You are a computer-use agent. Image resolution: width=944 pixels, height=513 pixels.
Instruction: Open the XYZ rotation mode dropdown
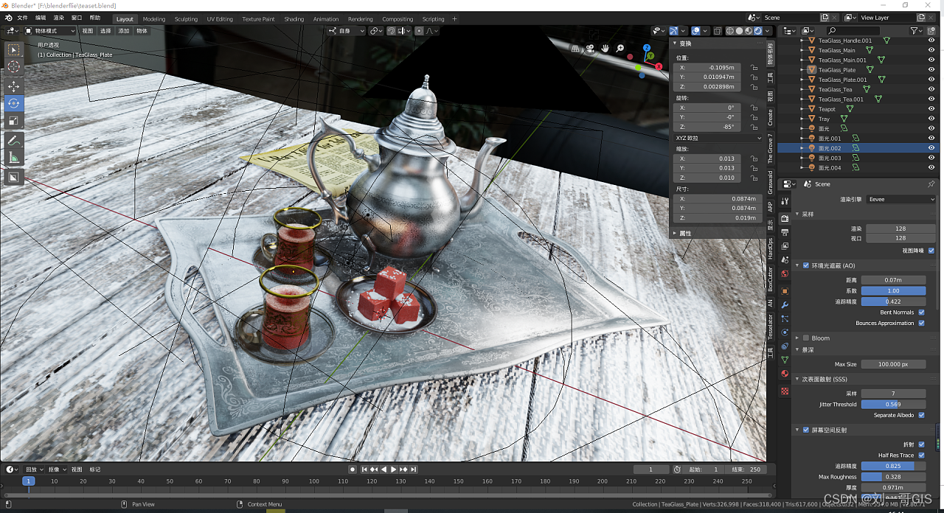[718, 138]
